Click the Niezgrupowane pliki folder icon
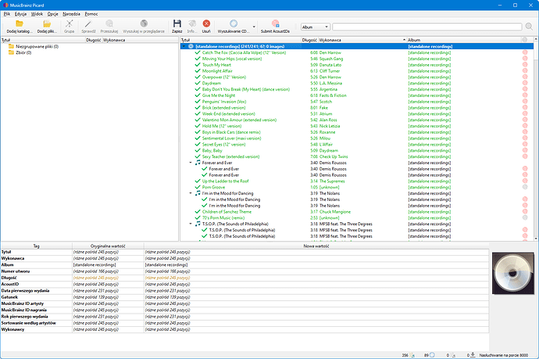This screenshot has width=539, height=359. [x=12, y=46]
